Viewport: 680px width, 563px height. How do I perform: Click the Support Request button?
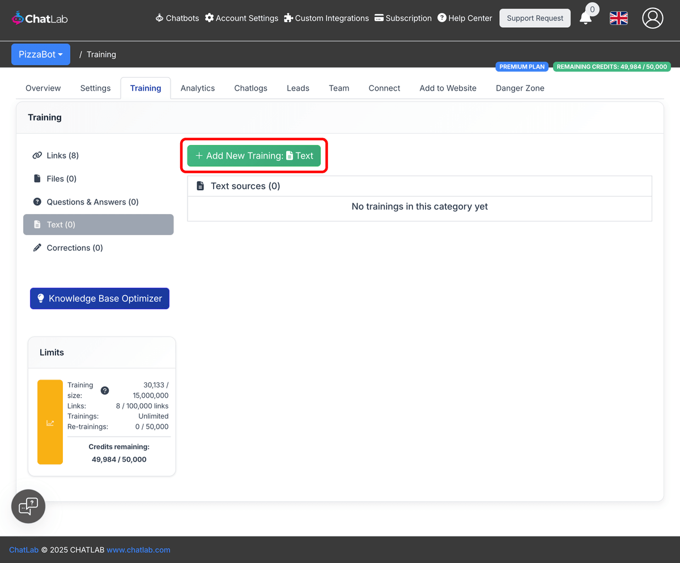click(x=534, y=18)
